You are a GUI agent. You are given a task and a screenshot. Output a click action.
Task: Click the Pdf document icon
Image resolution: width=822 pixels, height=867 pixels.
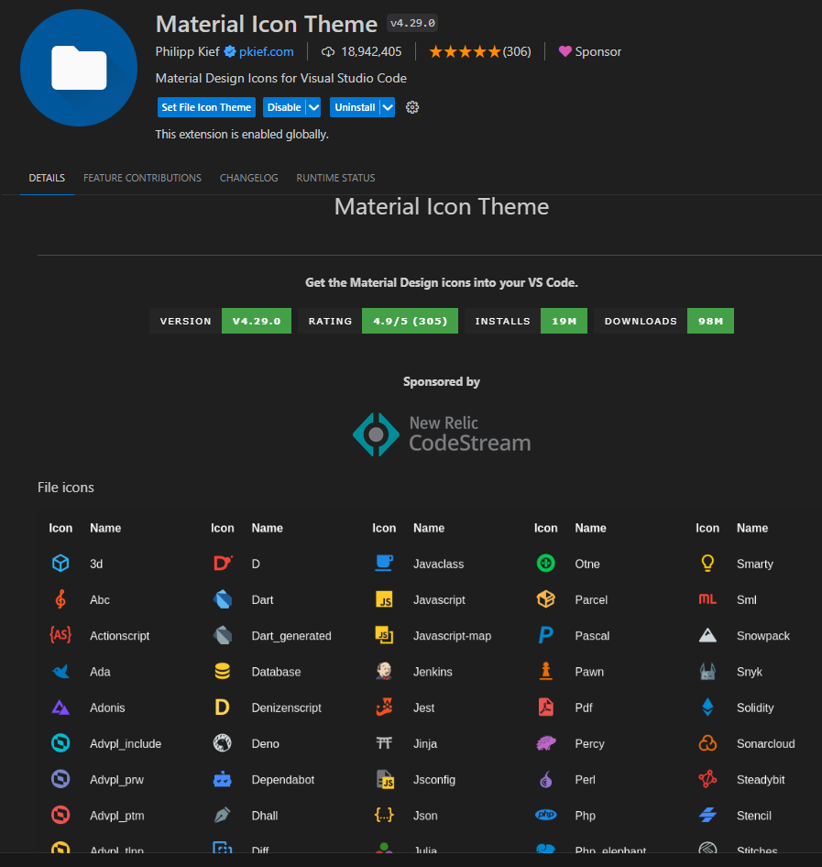click(545, 708)
